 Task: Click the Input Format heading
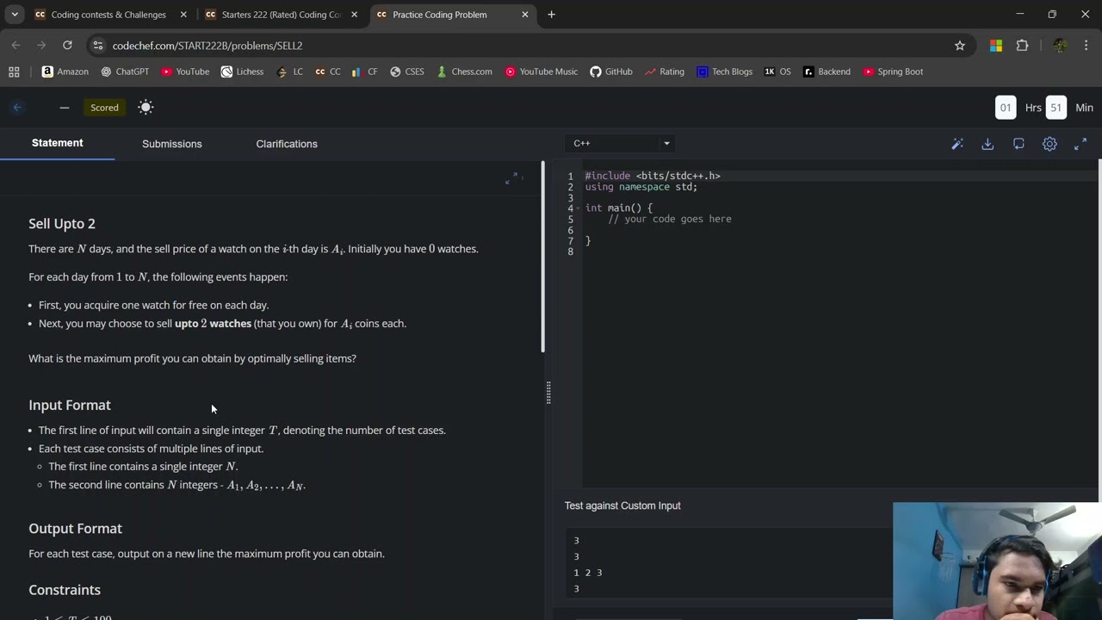coord(70,405)
